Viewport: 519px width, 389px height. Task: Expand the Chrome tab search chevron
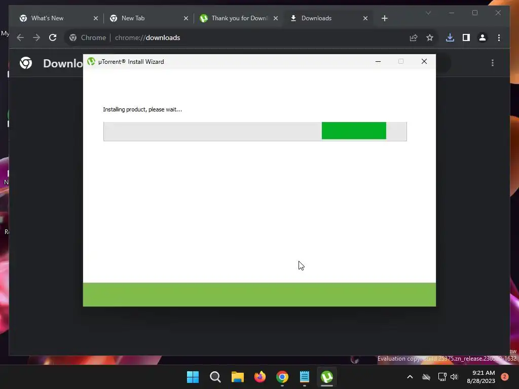coord(428,13)
